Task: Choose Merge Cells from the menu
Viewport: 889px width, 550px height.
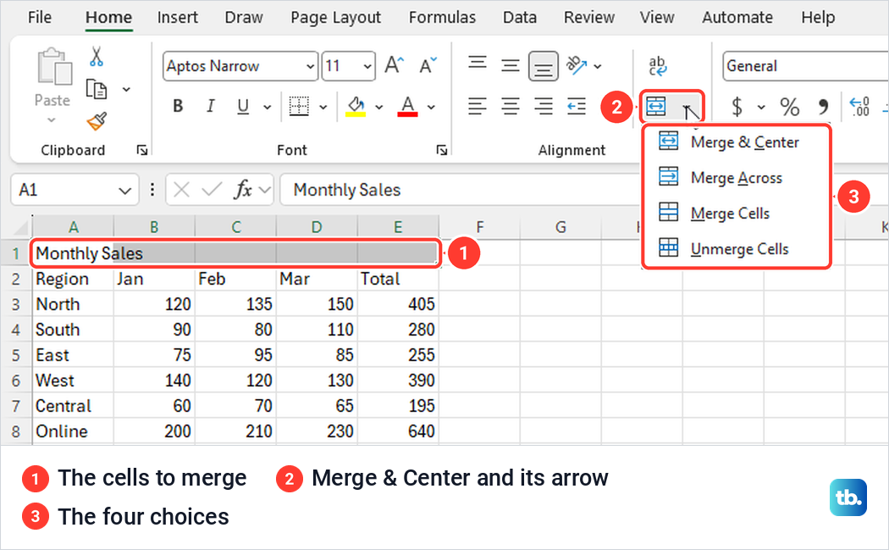Action: (x=737, y=213)
